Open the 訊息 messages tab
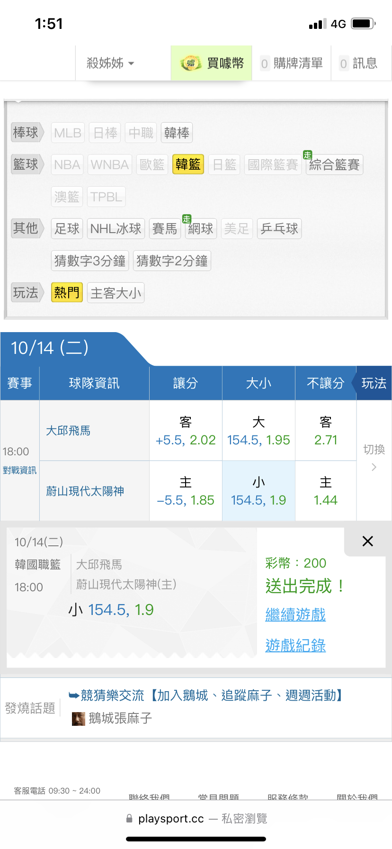Screen dimensions: 392x849 coord(358,63)
